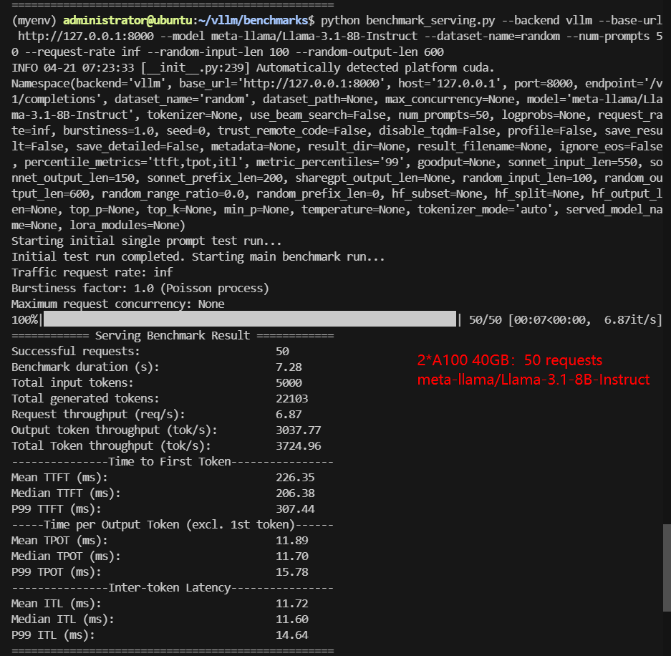Click the "Mean ITL (ms):" label
The image size is (671, 656).
pos(57,604)
